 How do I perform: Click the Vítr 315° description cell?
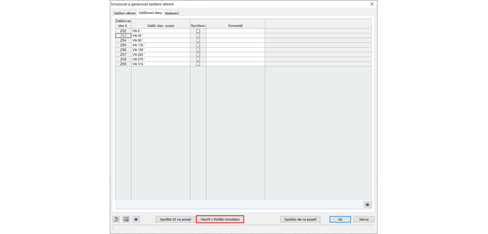(x=161, y=64)
